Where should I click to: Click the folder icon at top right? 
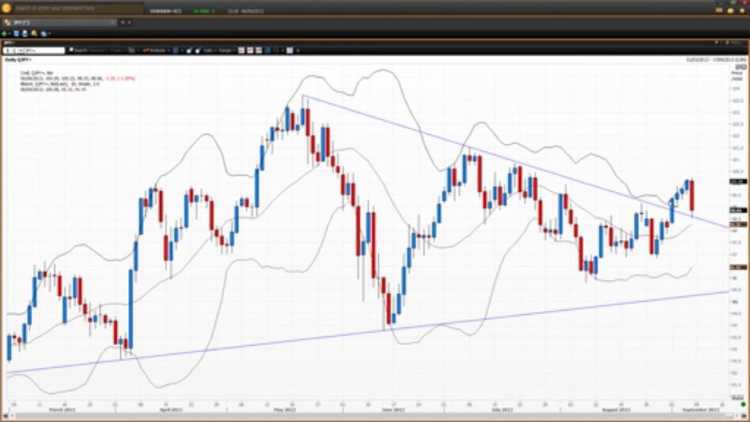click(731, 10)
